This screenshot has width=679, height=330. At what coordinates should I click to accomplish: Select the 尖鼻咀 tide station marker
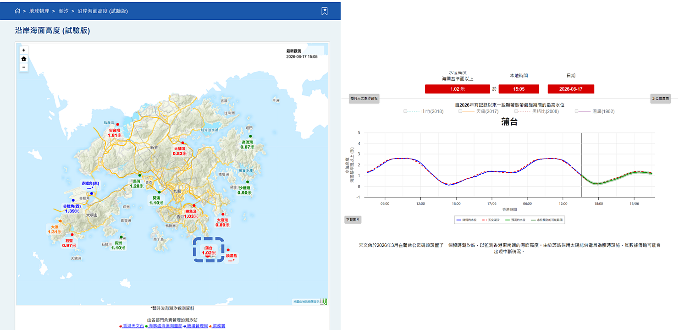point(117,125)
